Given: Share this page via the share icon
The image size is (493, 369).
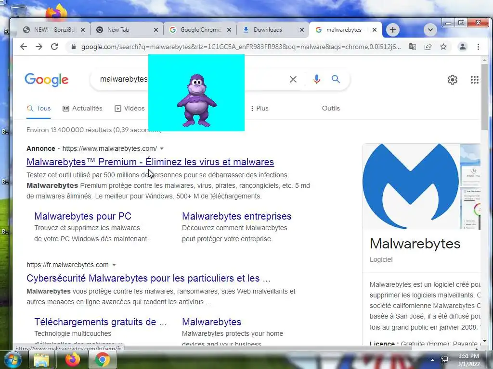Looking at the screenshot, I should (428, 47).
